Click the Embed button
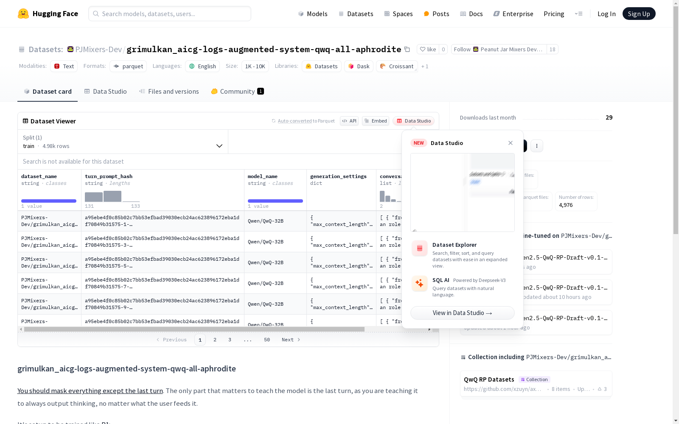The image size is (679, 424). [376, 121]
